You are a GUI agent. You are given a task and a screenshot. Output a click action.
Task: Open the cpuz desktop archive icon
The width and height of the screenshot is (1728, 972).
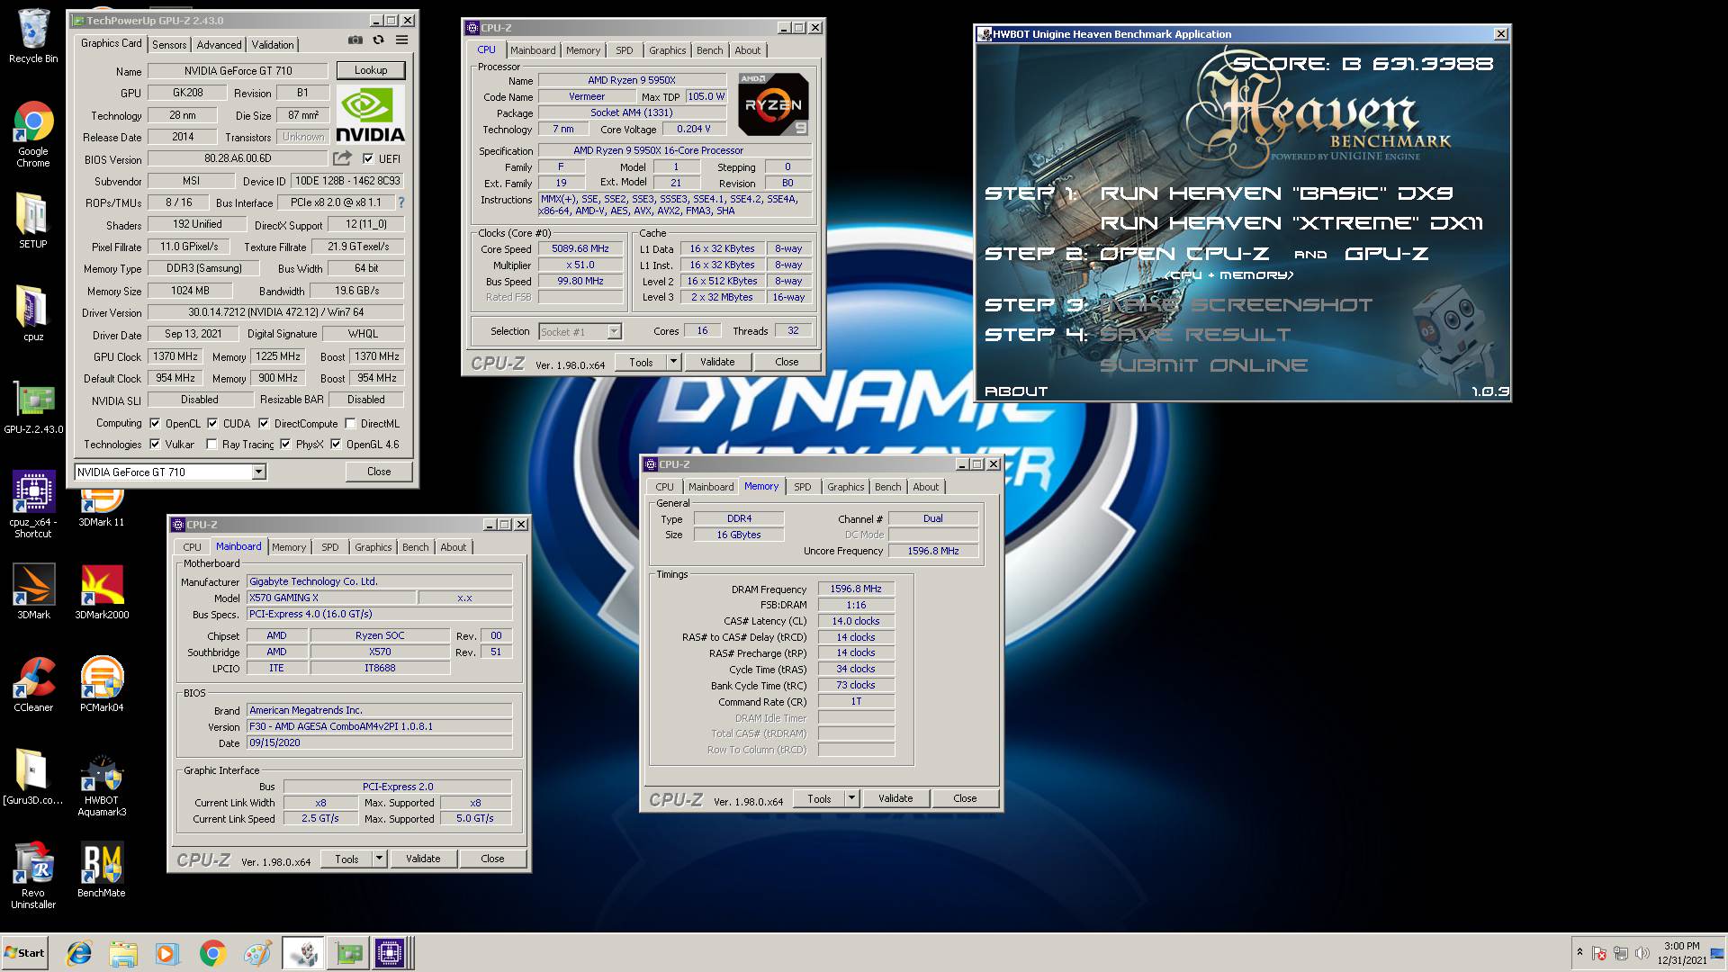tap(33, 313)
